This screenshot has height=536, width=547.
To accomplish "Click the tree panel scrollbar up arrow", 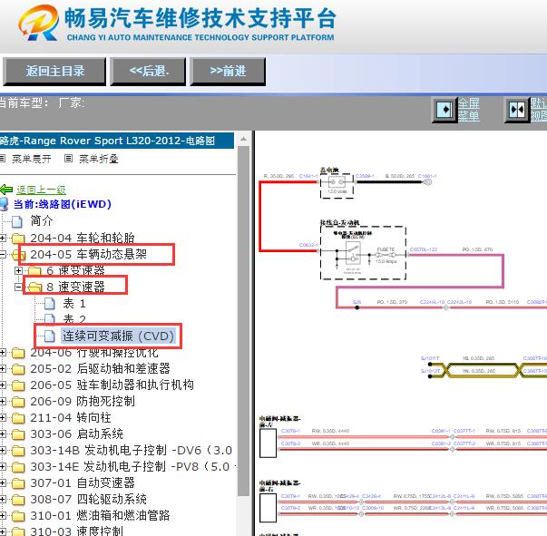I will tap(243, 139).
